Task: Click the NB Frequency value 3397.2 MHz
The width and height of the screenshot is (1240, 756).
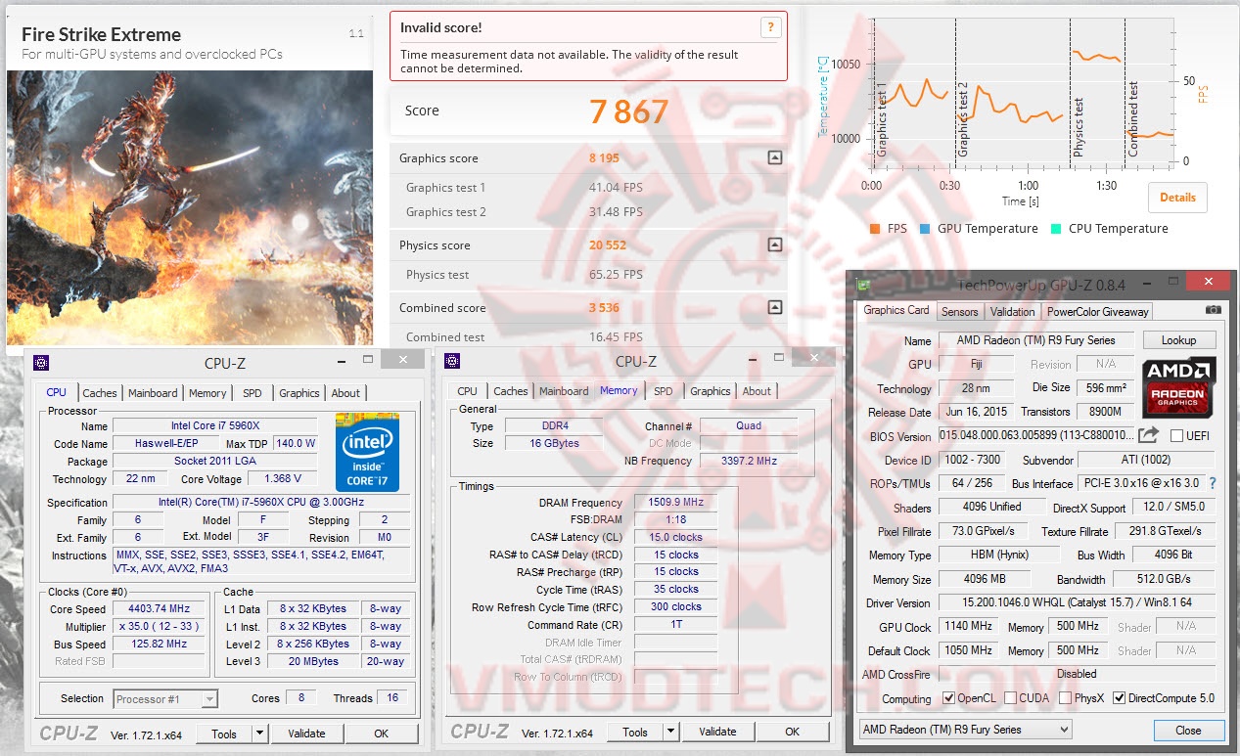Action: click(x=749, y=460)
